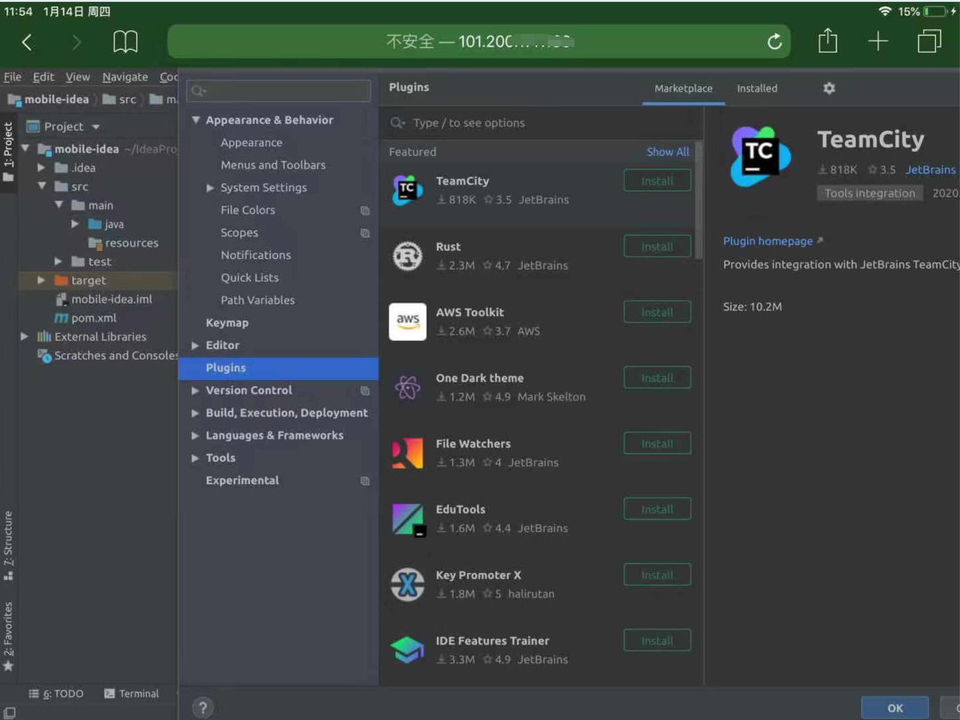
Task: Open help with the question mark button
Action: pyautogui.click(x=203, y=708)
